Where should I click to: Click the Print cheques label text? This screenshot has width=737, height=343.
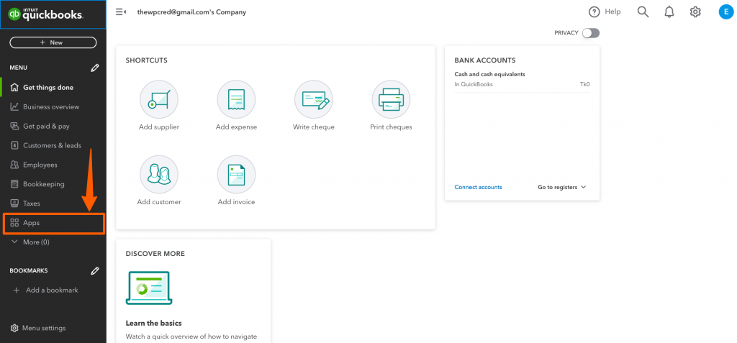pos(391,127)
